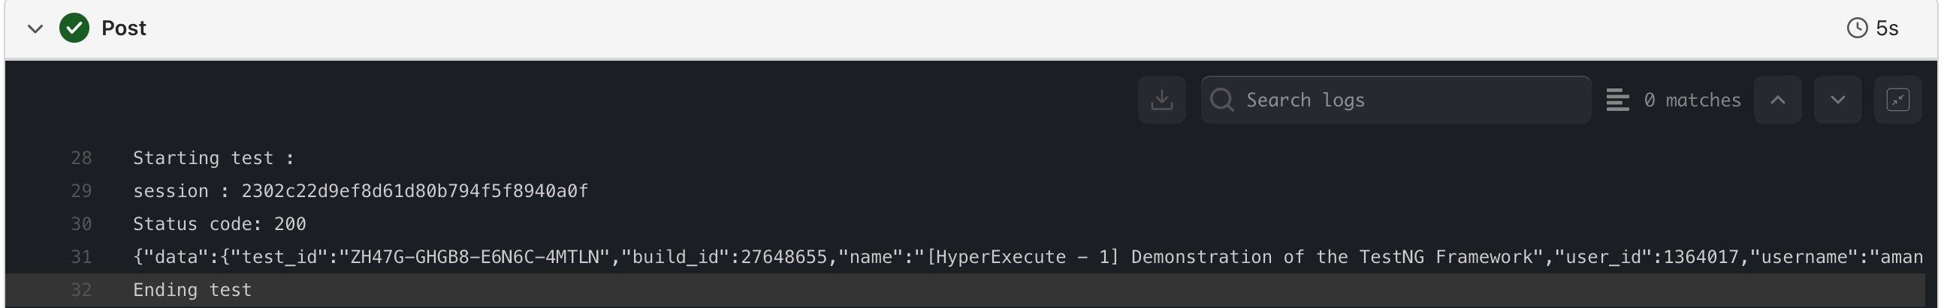
Task: Click the JSON data log line
Action: pos(984,258)
